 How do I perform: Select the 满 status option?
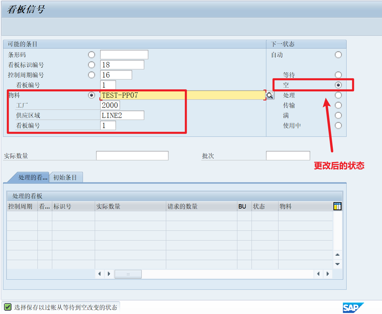coord(338,115)
